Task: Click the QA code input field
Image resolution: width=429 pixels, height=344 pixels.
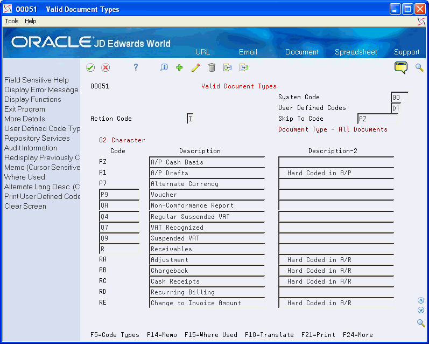Action: click(x=119, y=205)
